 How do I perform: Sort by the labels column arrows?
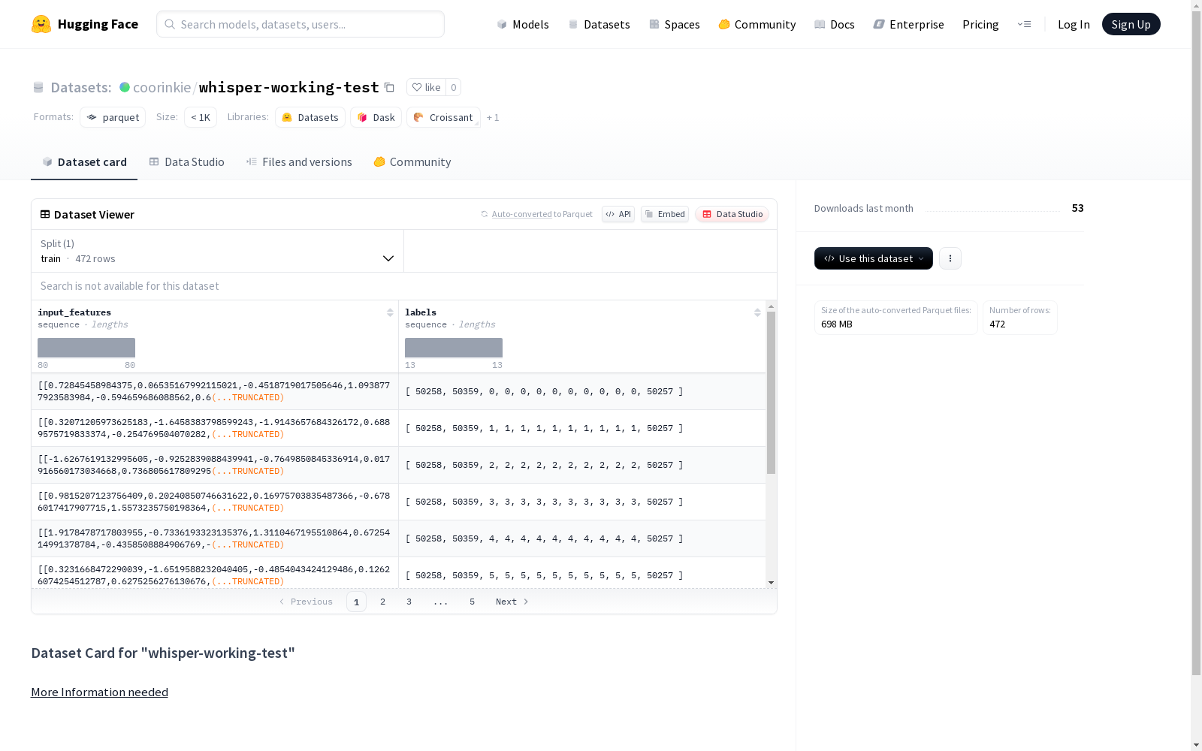click(x=757, y=312)
